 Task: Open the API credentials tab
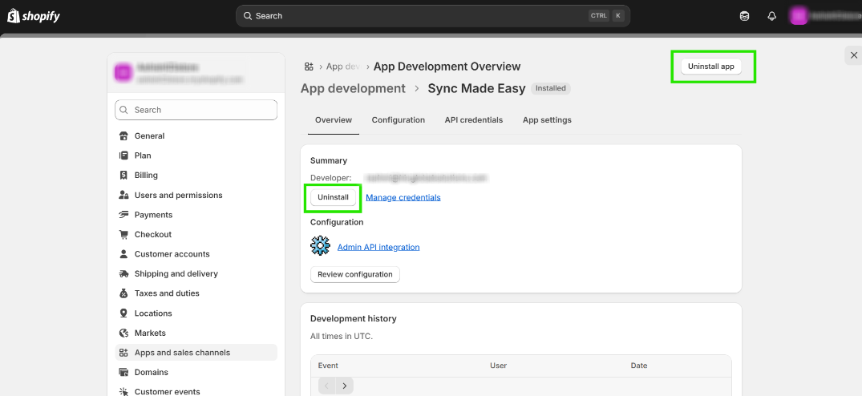pyautogui.click(x=473, y=120)
